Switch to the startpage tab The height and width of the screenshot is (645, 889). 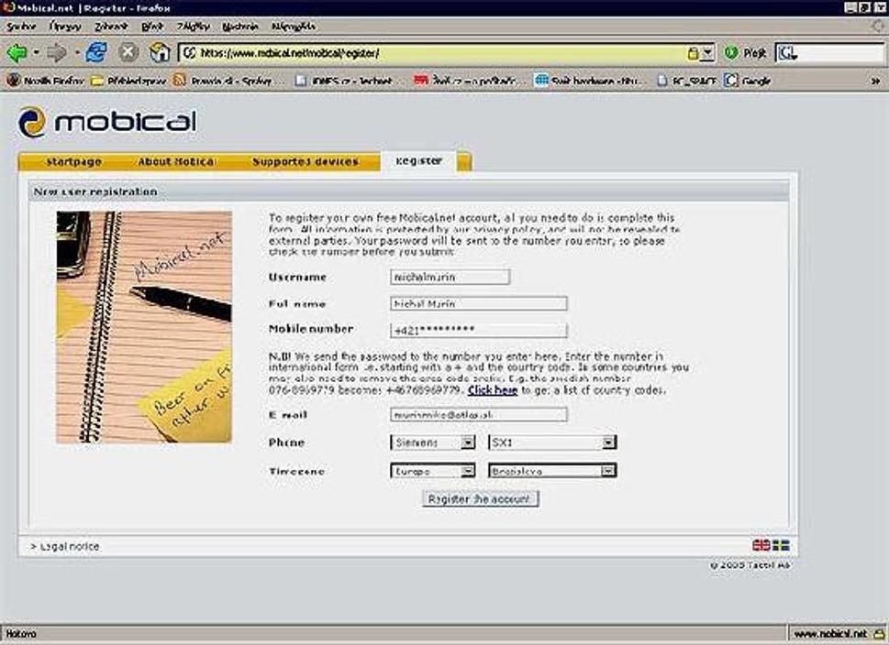(73, 161)
